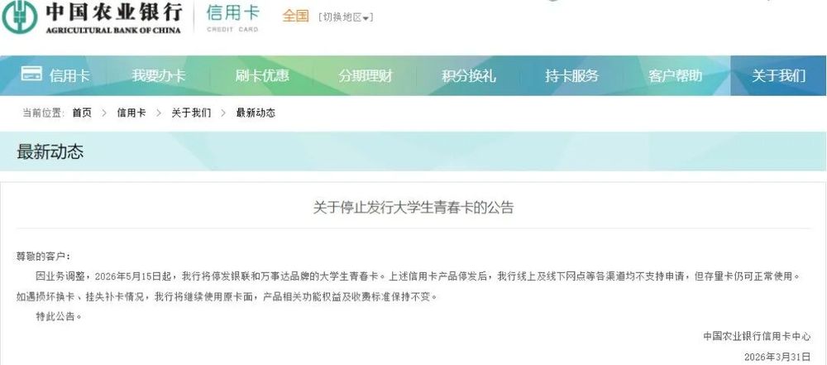The height and width of the screenshot is (365, 827).
Task: Click the credit card icon in navigation bar
Action: pyautogui.click(x=31, y=74)
